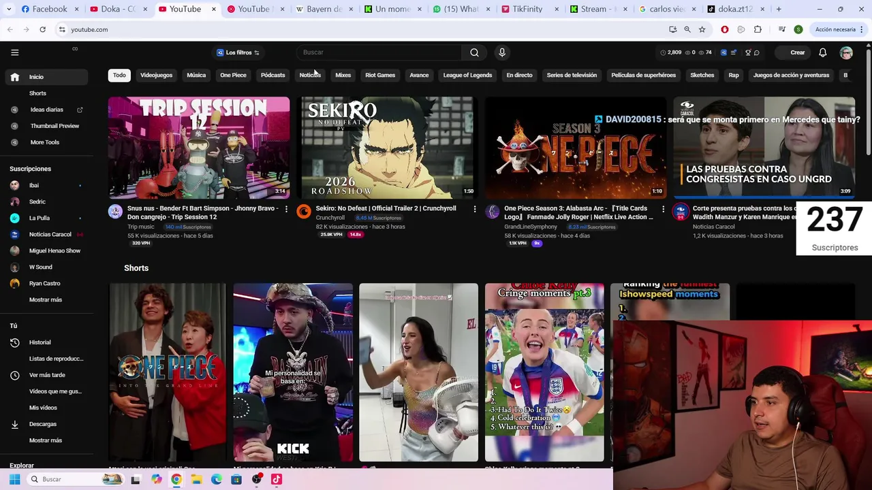The height and width of the screenshot is (490, 872).
Task: Click the search magnifier button
Action: coord(474,52)
